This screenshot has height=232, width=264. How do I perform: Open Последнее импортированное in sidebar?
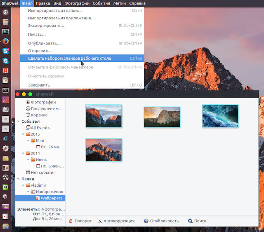tap(44, 108)
